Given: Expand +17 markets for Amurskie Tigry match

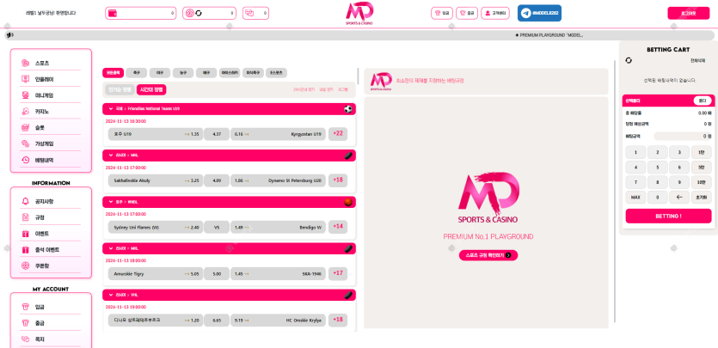Looking at the screenshot, I should (x=338, y=273).
